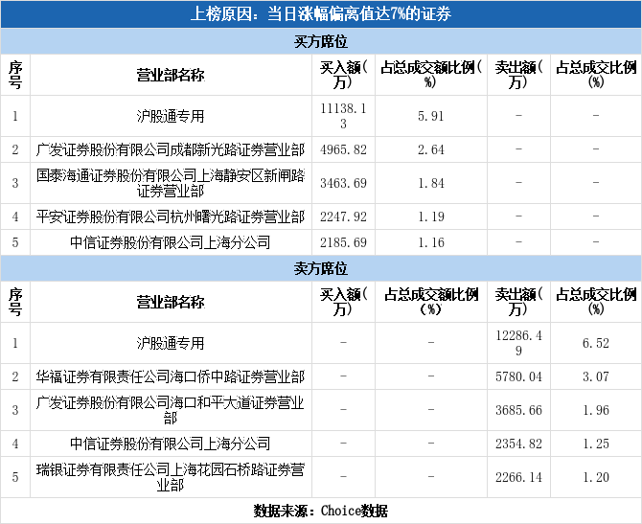Select sell amount 5780.04
Viewport: 642px width, 524px height.
[x=518, y=376]
